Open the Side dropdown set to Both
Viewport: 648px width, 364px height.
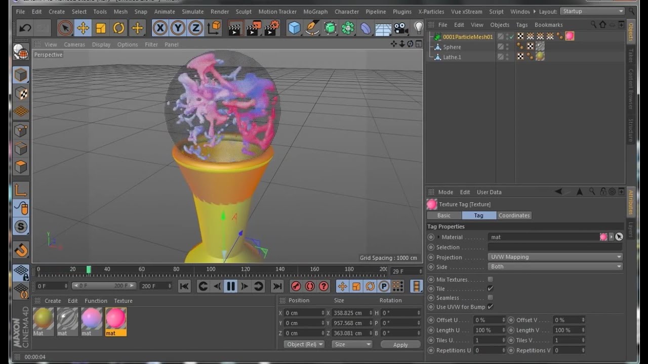click(554, 266)
